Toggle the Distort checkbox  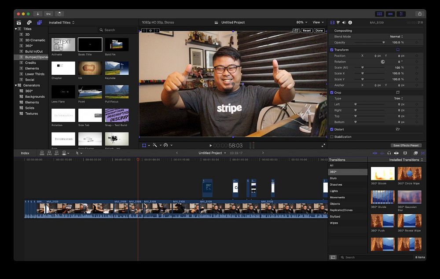332,129
